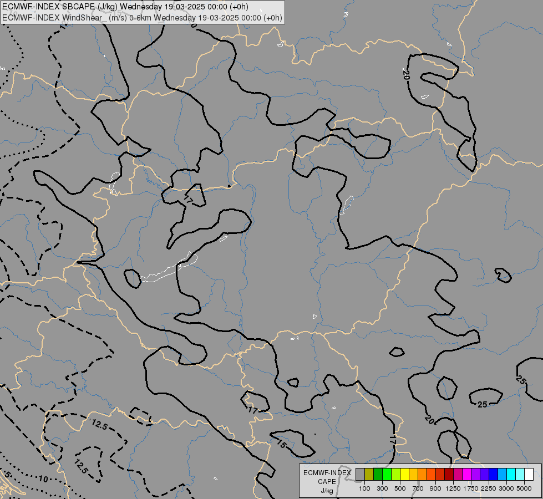This screenshot has width=543, height=499.
Task: Click the legend value 2250
Action: [x=489, y=488]
